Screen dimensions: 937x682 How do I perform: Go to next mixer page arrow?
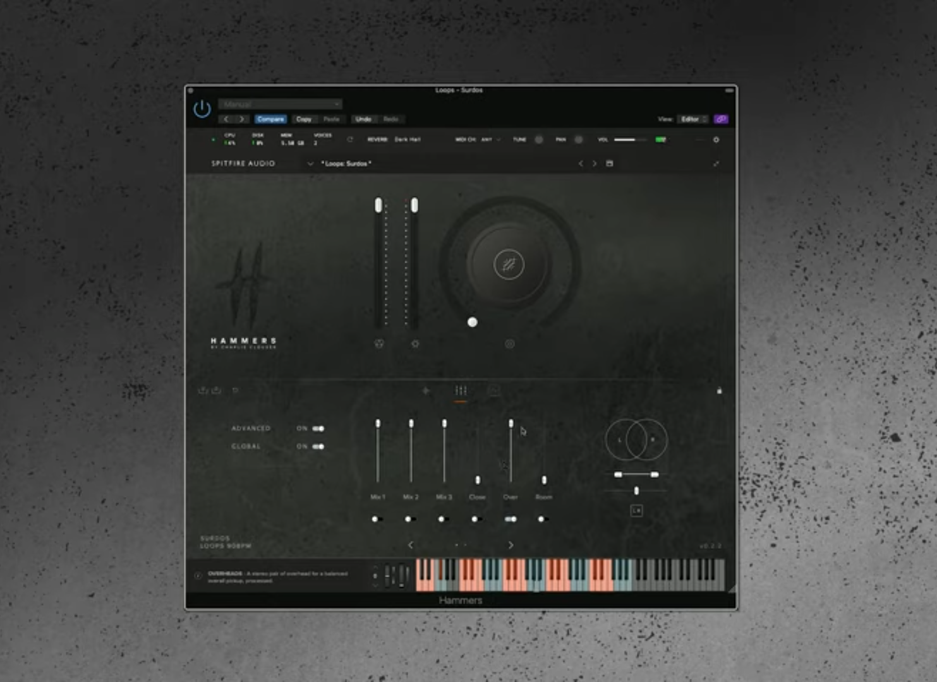pos(511,545)
